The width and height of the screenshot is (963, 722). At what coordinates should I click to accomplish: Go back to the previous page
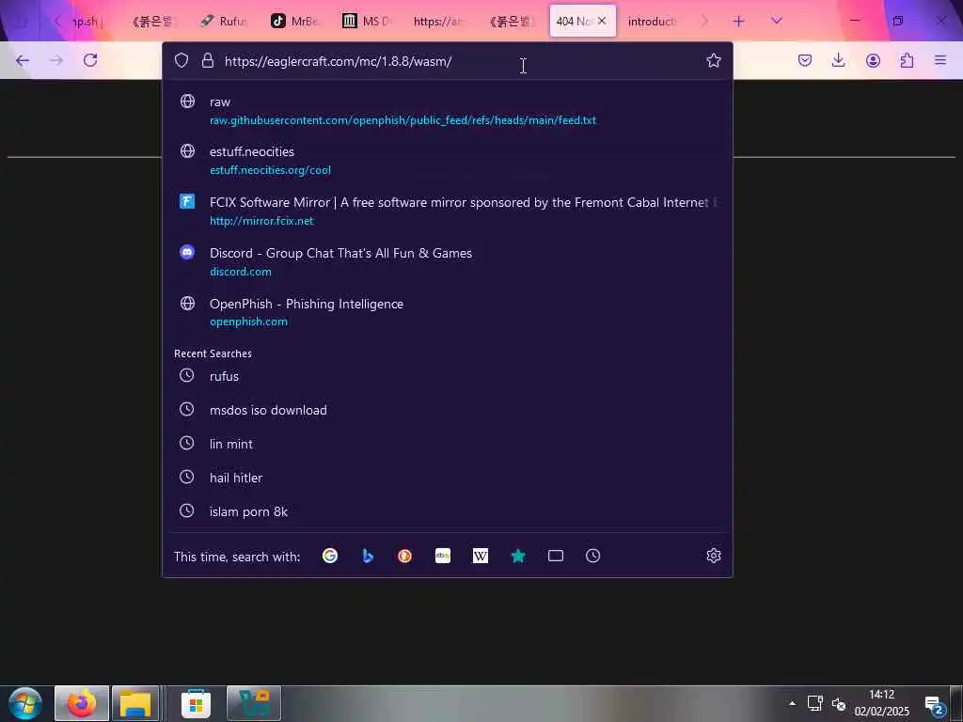(23, 60)
